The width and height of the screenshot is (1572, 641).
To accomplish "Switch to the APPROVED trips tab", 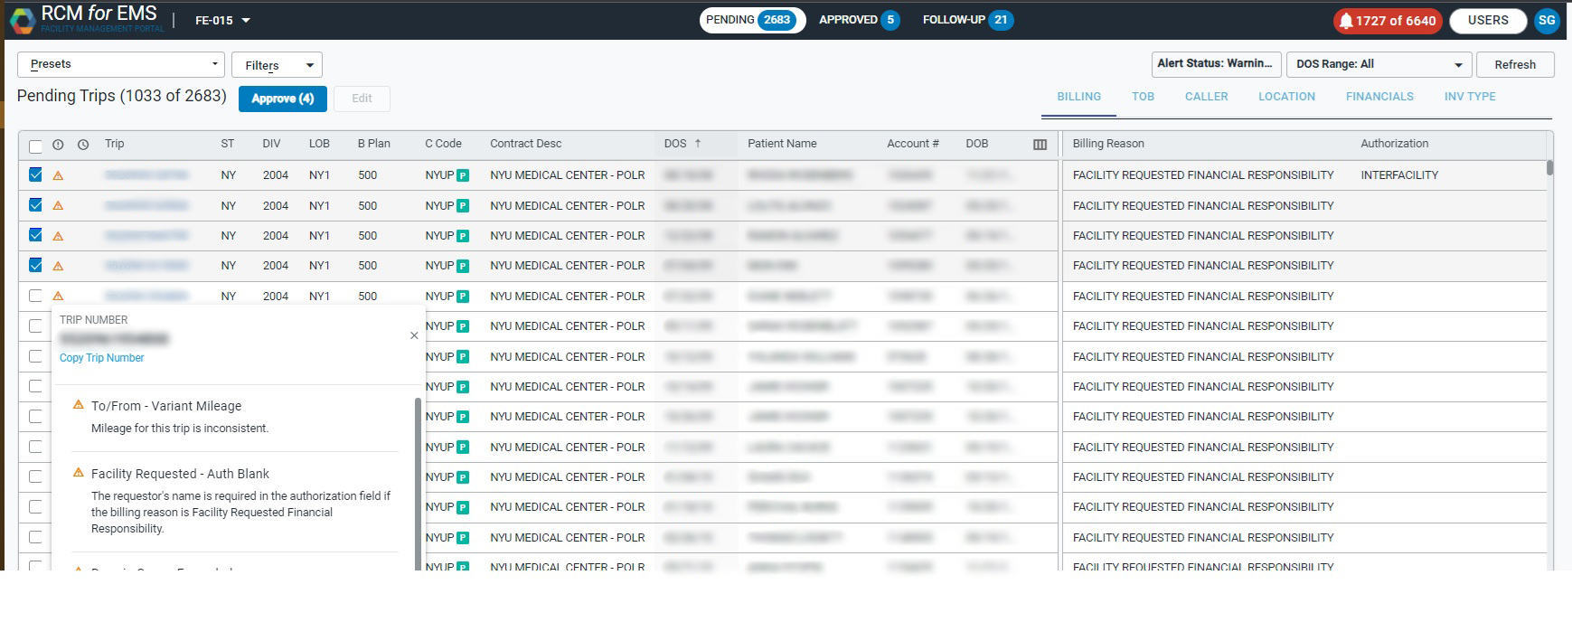I will 858,20.
